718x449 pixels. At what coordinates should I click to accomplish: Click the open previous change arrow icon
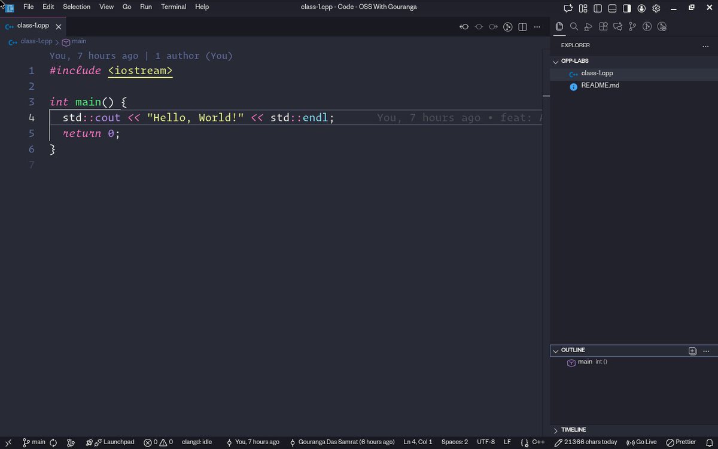pos(464,27)
